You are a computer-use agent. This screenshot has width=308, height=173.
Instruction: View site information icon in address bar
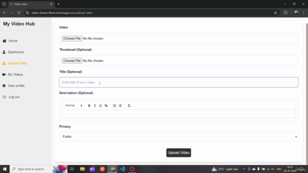[x=27, y=13]
